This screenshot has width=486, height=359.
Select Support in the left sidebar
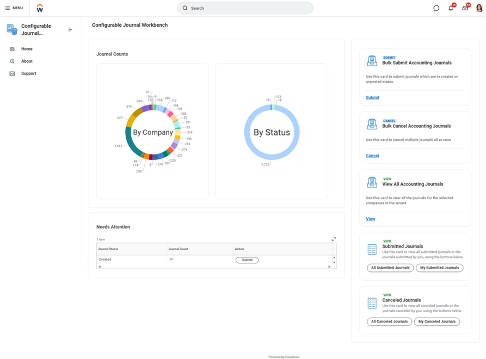(x=28, y=73)
